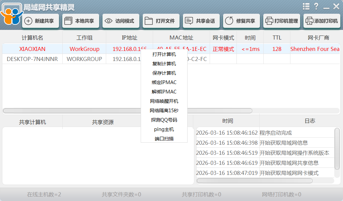Image resolution: width=343 pixels, height=201 pixels.
Task: Click the 添加打印机 printer icon
Action: (x=309, y=21)
